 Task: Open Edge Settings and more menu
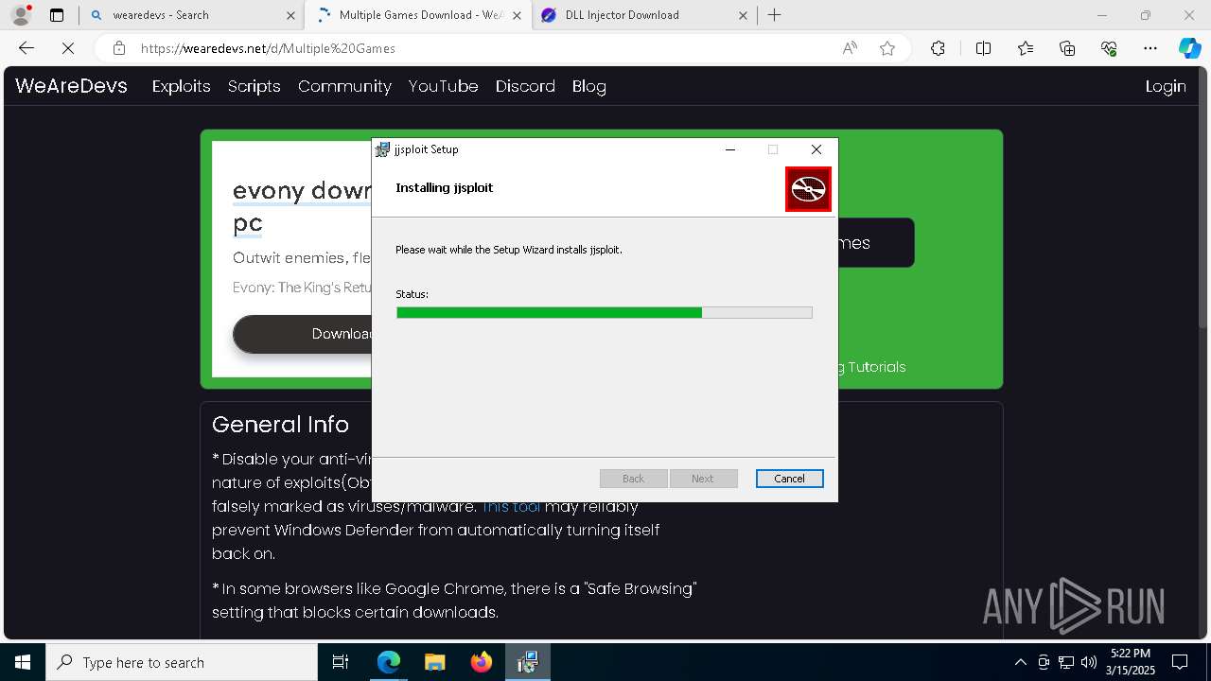point(1150,48)
